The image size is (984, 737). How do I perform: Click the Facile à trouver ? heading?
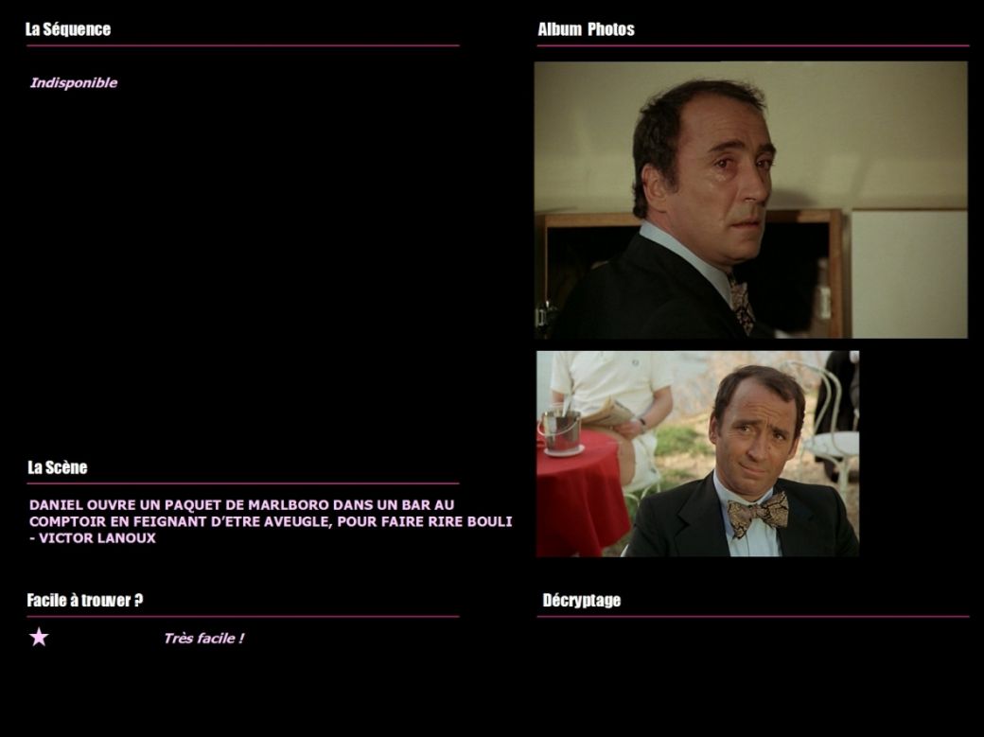(85, 601)
